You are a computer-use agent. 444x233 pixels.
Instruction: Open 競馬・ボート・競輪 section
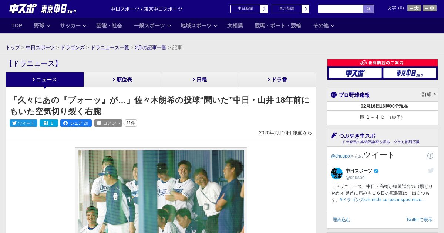[278, 26]
